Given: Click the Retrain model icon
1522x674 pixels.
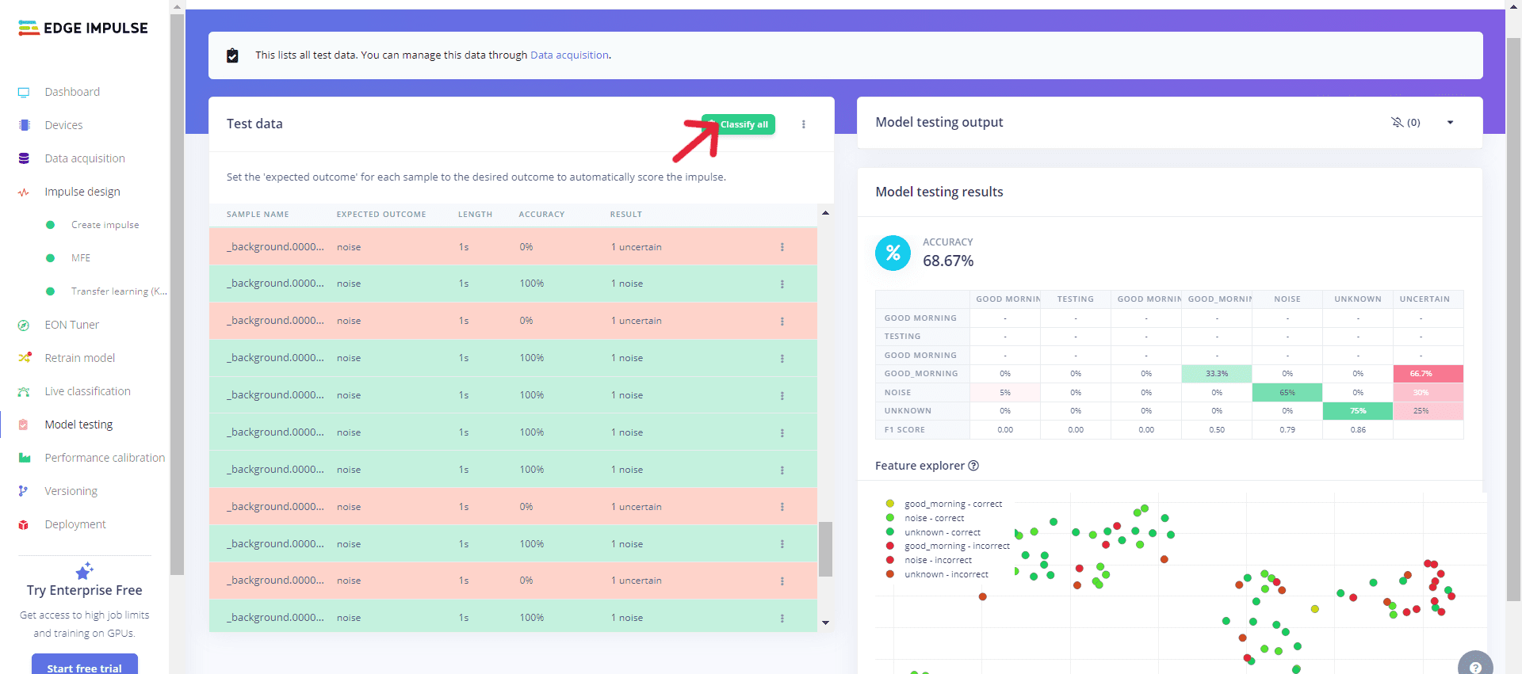Looking at the screenshot, I should click(x=24, y=358).
